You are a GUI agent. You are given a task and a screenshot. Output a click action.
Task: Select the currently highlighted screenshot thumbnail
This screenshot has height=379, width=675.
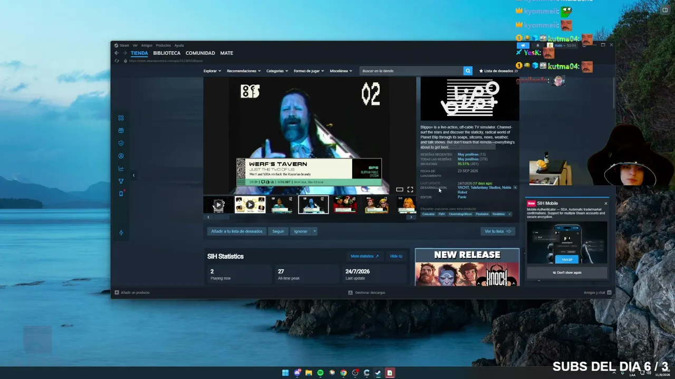tap(313, 205)
